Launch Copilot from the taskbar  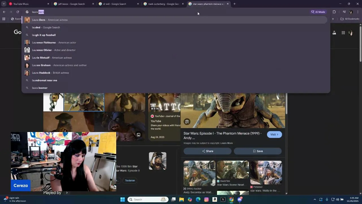[190, 199]
